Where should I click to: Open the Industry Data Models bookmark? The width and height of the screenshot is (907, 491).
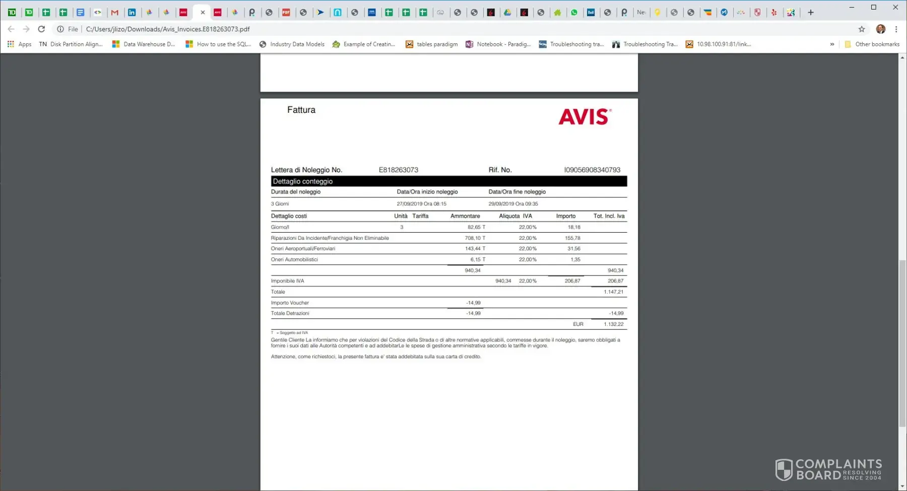tap(292, 44)
